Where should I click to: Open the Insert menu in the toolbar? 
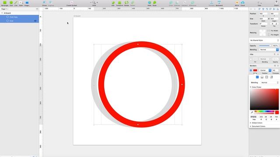[x=21, y=3]
